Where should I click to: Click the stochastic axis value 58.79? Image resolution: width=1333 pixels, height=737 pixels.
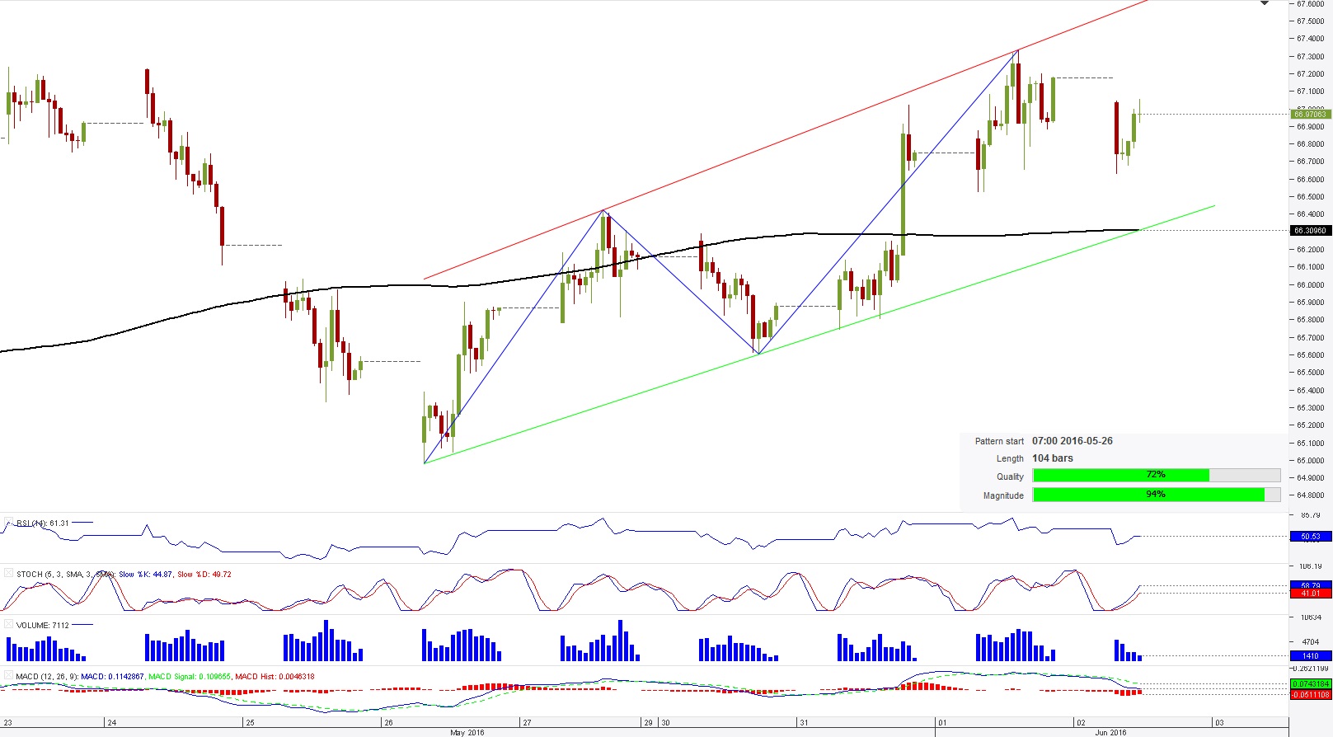point(1311,585)
